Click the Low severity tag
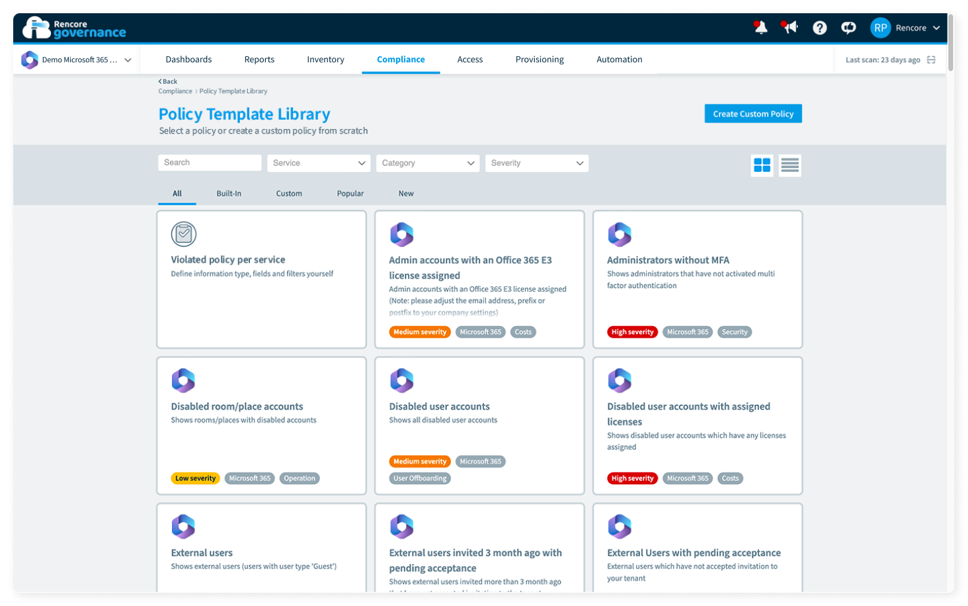 [195, 478]
